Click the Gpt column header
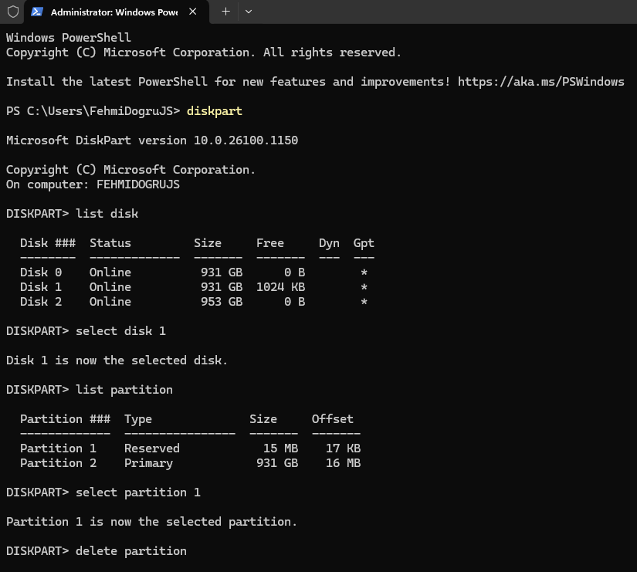 [364, 243]
